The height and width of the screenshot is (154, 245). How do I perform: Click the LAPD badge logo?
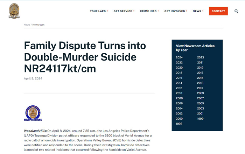(x=14, y=11)
